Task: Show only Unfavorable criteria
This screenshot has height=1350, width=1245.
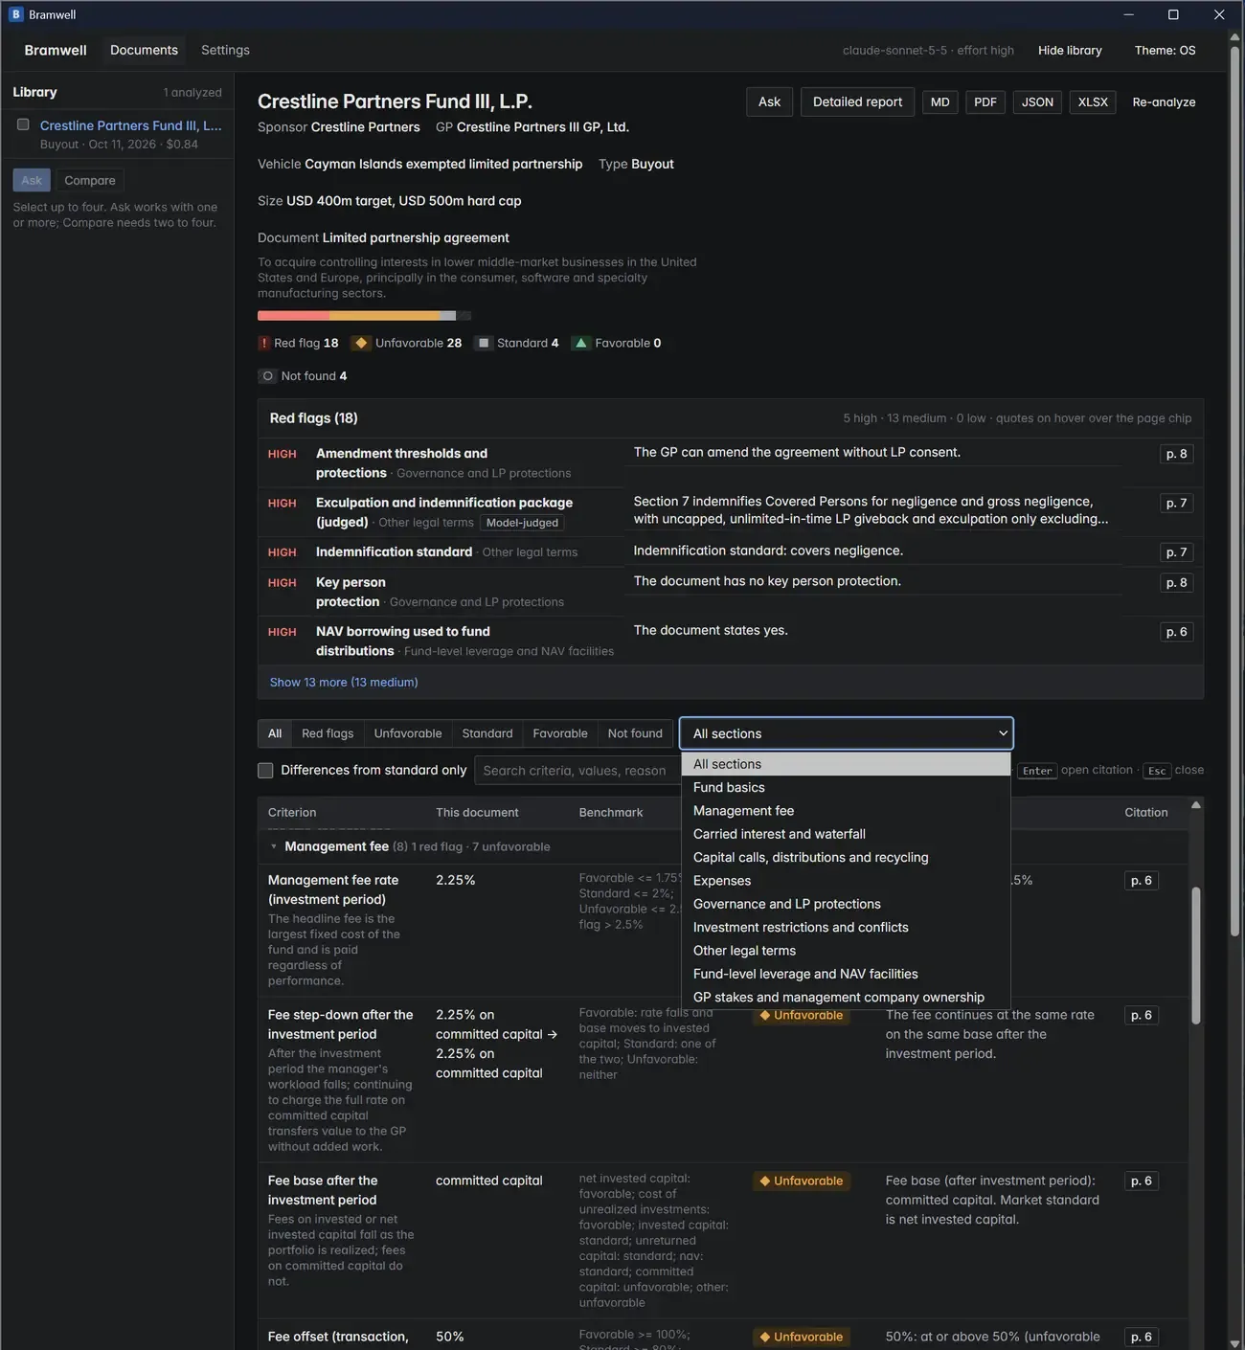Action: (408, 733)
